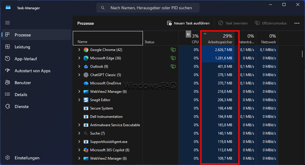
Task: Click the Outlook process icon
Action: pos(86,67)
